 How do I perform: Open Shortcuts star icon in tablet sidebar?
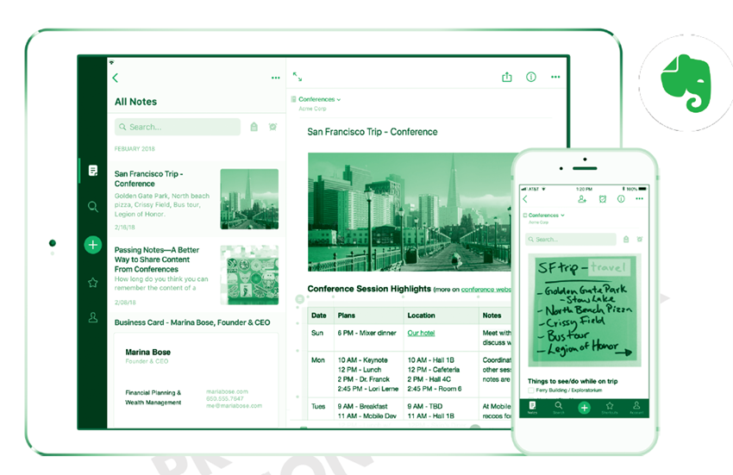point(93,283)
